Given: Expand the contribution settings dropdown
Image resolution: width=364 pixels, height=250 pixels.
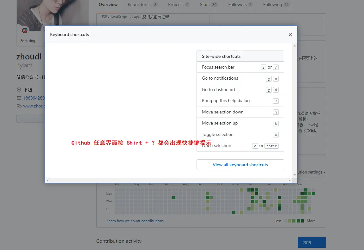Looking at the screenshot, I should (x=312, y=172).
